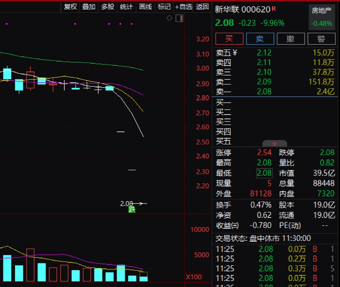Viewport: 340px width, 287px height.
Task: Collapse the order book with the red chevron
Action: [275, 144]
